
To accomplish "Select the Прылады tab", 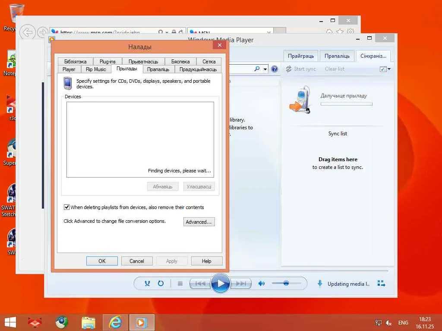I will click(x=127, y=69).
